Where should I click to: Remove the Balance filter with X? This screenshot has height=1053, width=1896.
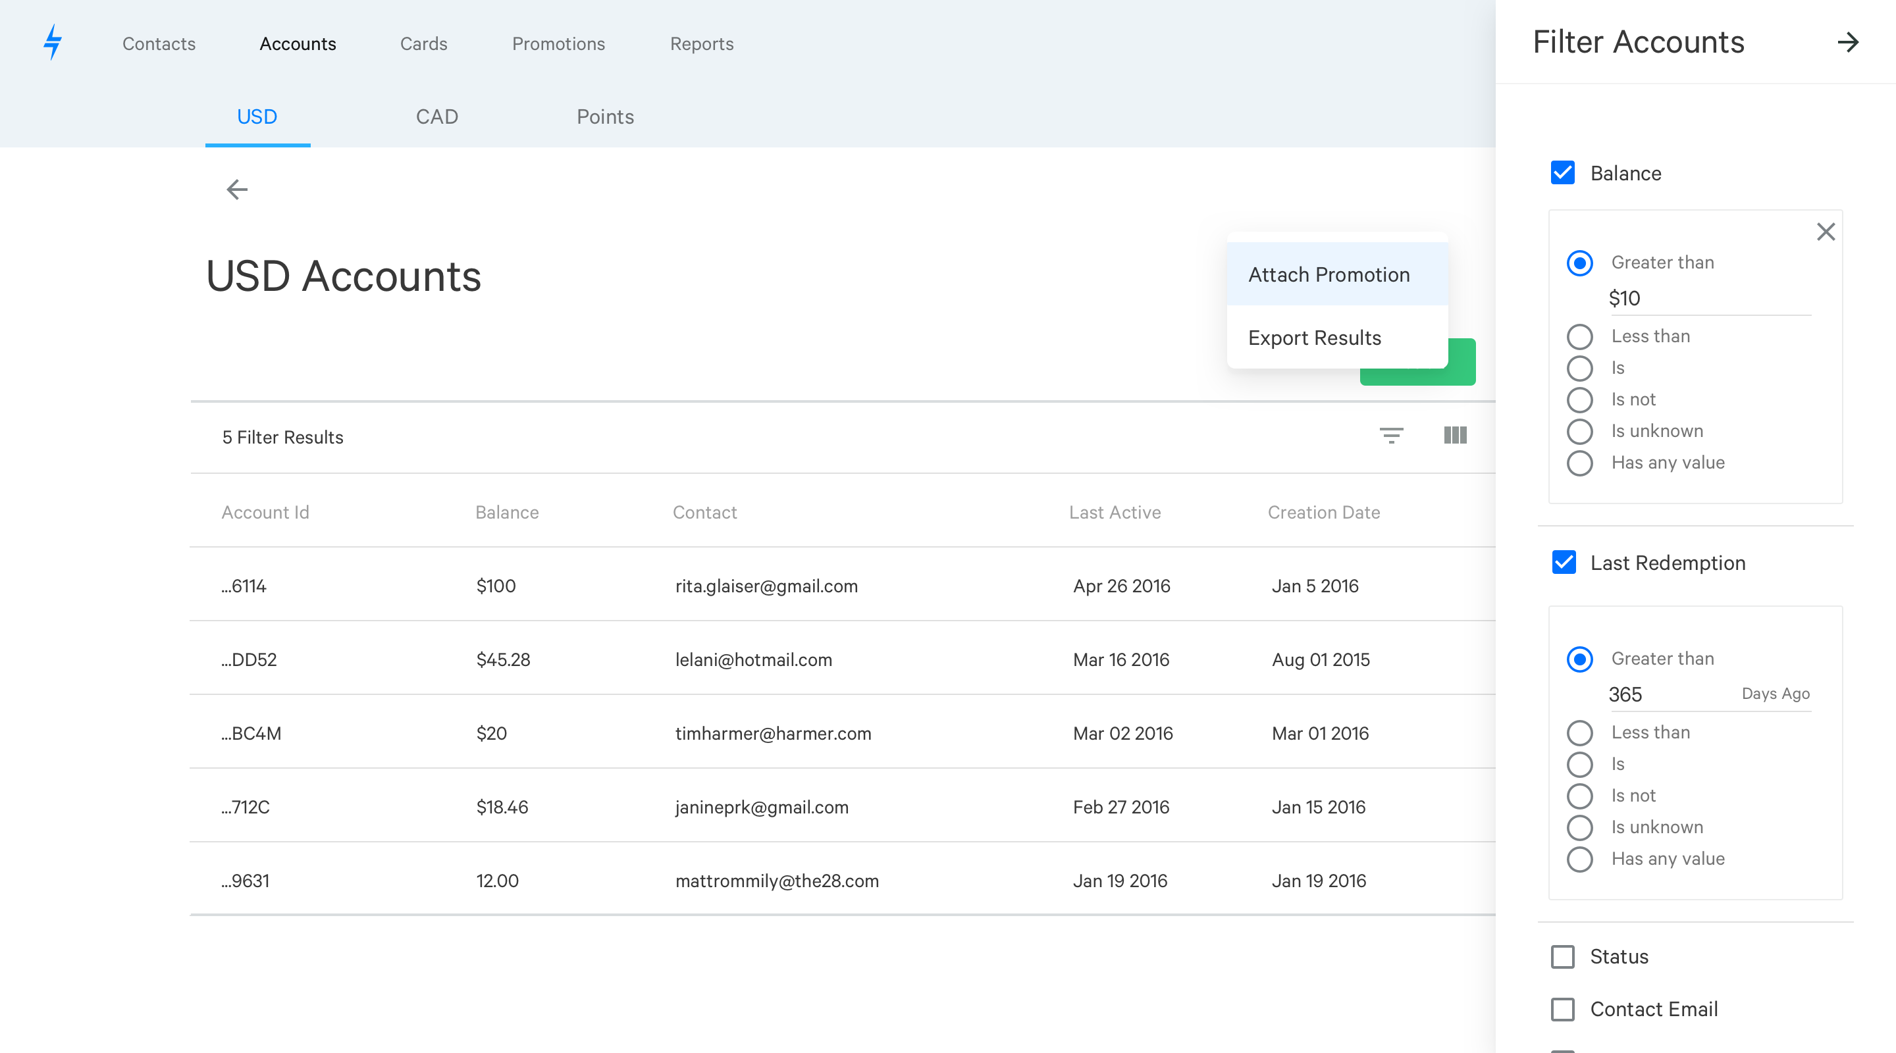1826,232
